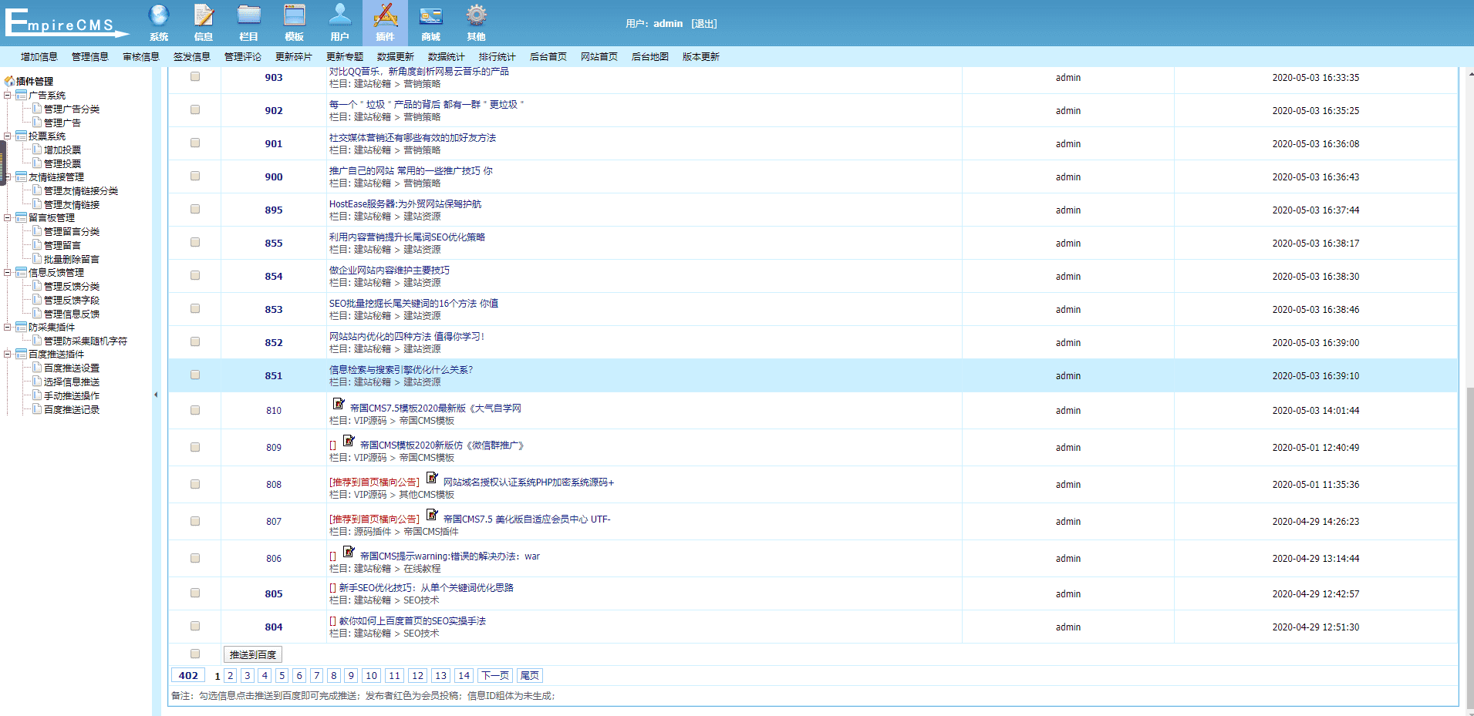
Task: Tick the checkbox for row 810
Action: [x=195, y=410]
